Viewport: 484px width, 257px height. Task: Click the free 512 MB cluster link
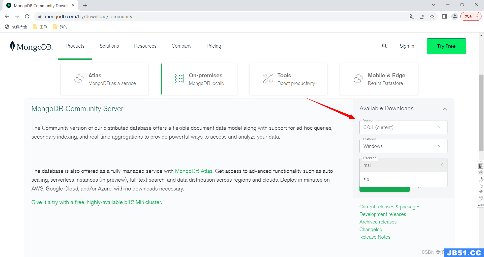click(x=97, y=202)
